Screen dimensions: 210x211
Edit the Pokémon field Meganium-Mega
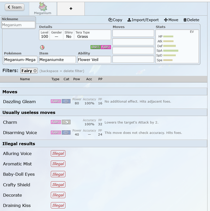pos(21,59)
